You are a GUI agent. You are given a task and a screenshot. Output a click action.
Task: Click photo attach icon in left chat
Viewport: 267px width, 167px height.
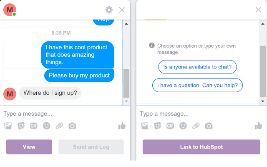tap(8, 126)
